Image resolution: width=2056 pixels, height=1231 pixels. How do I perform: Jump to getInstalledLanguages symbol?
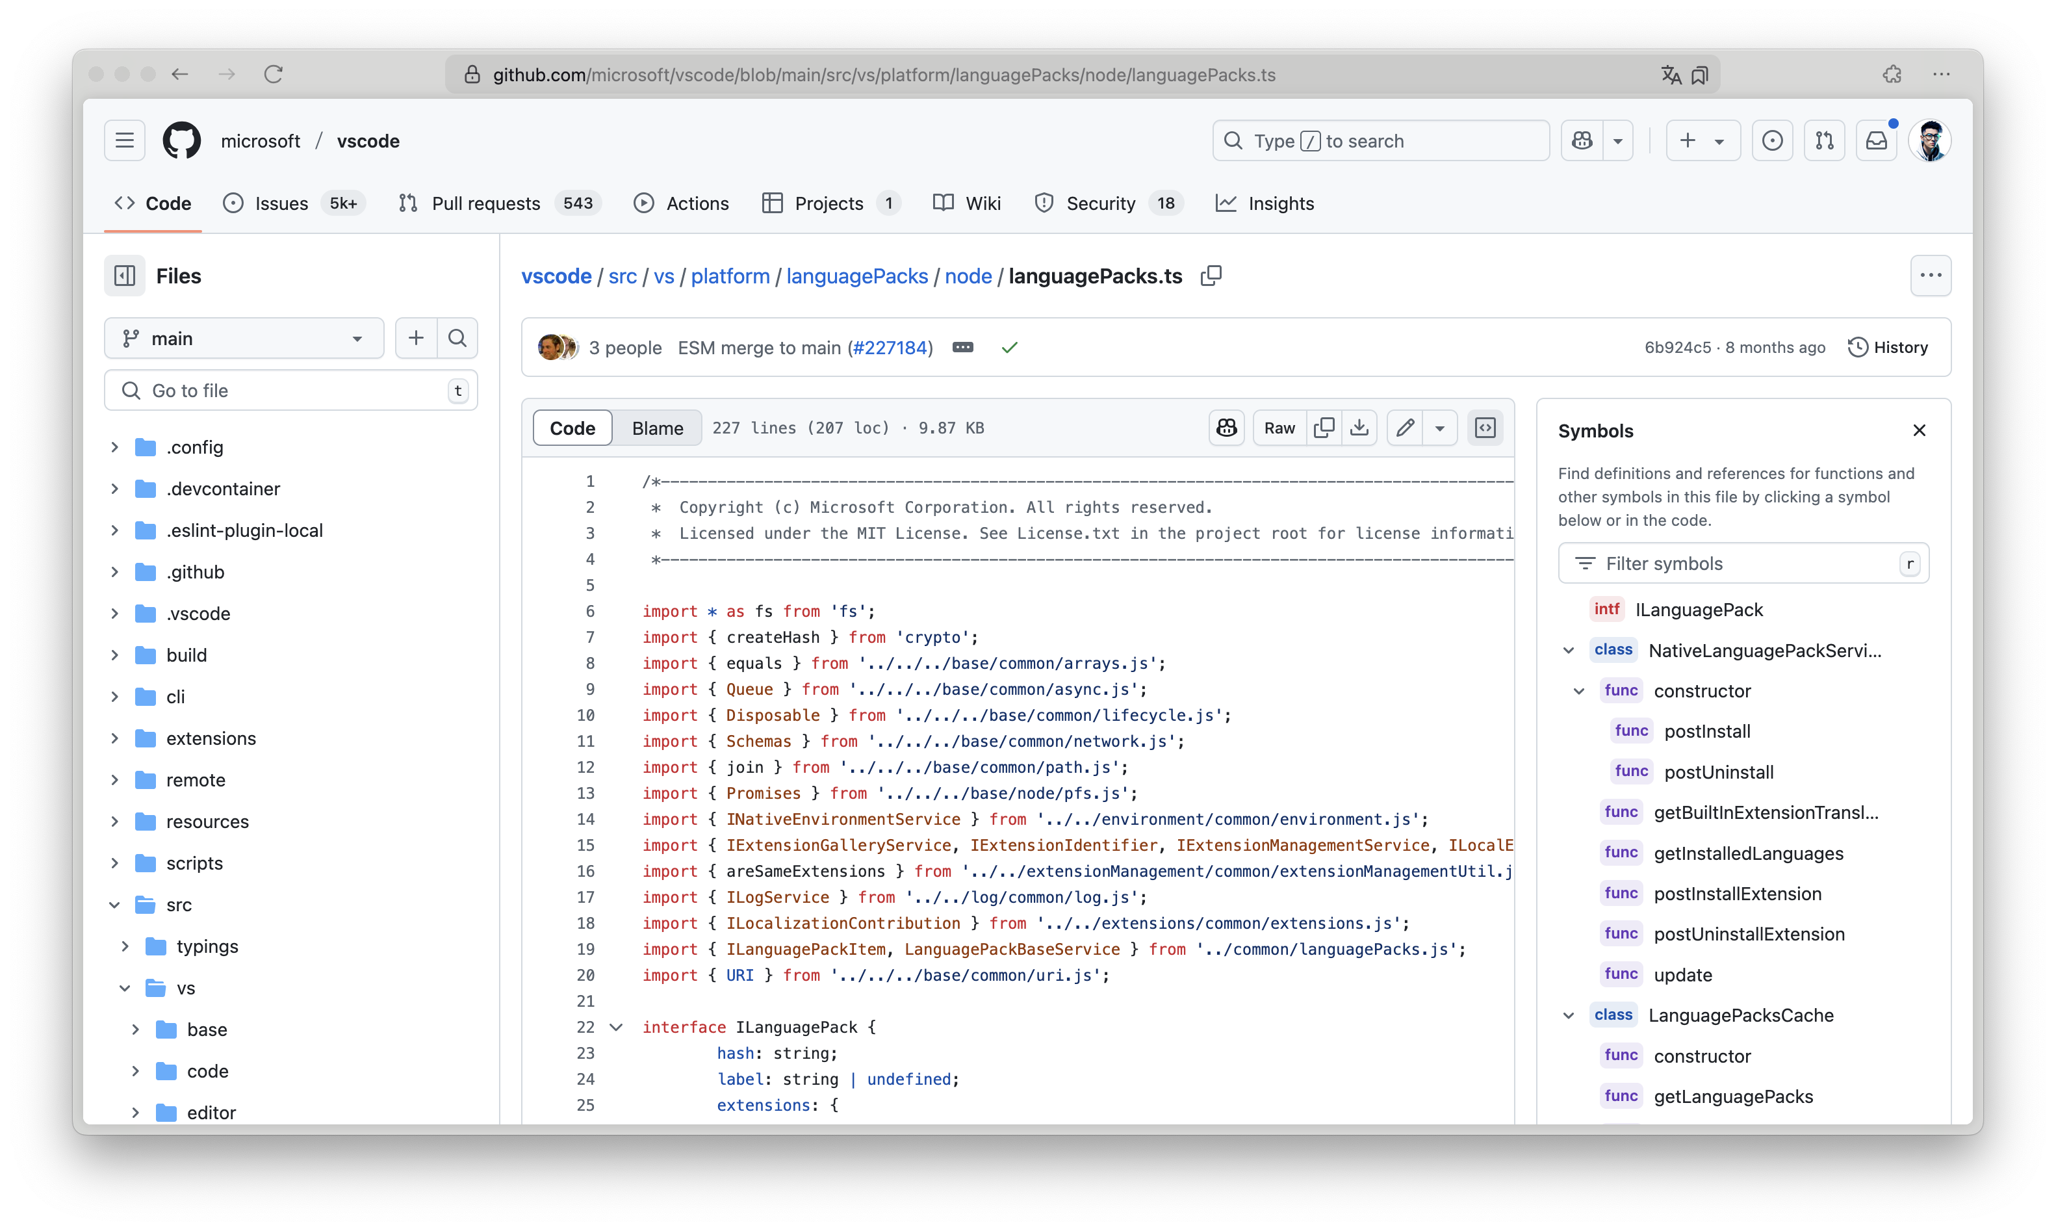[x=1748, y=853]
